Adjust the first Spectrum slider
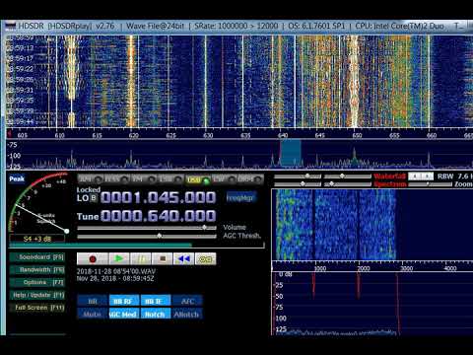The image size is (473, 355). coord(298,184)
